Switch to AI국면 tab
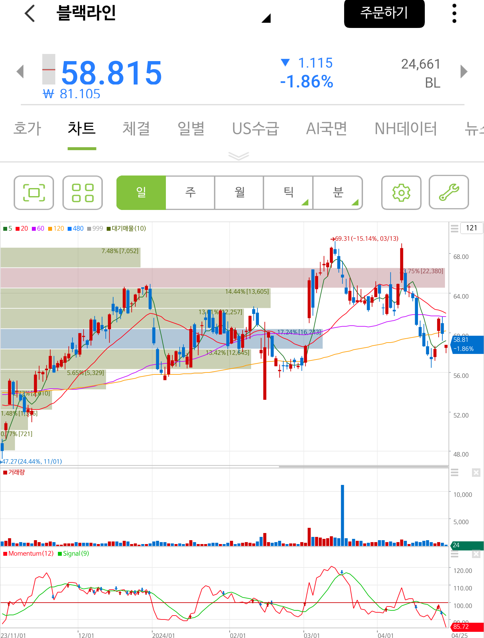Image resolution: width=484 pixels, height=638 pixels. [327, 128]
